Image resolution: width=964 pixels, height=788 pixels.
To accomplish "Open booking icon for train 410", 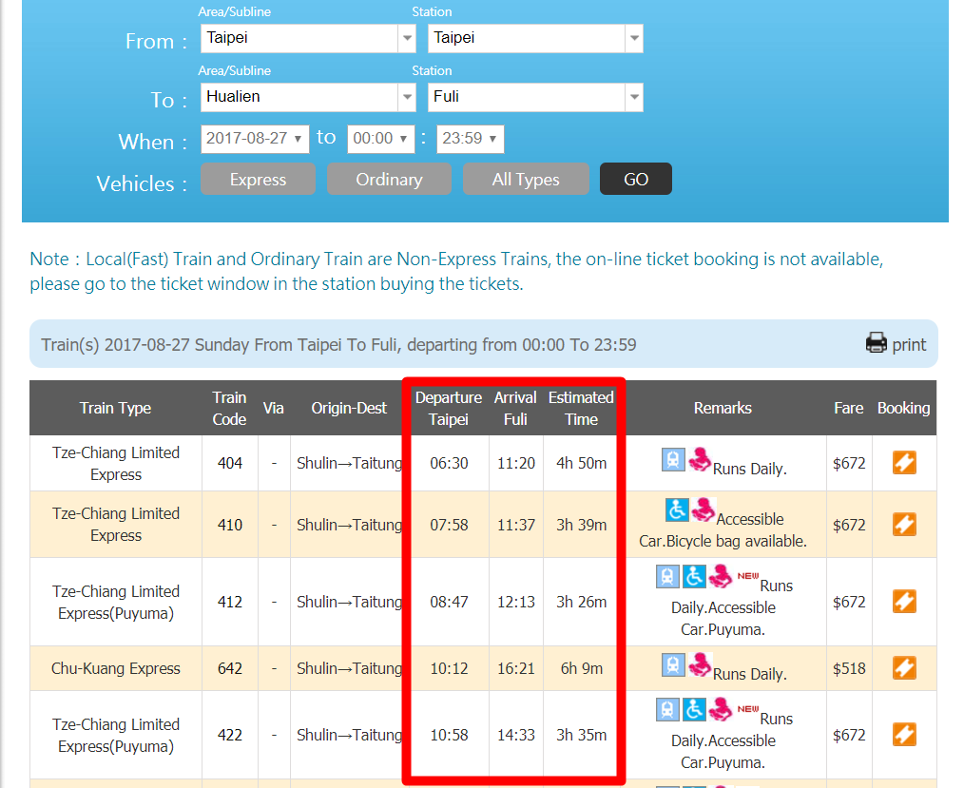I will tap(904, 525).
